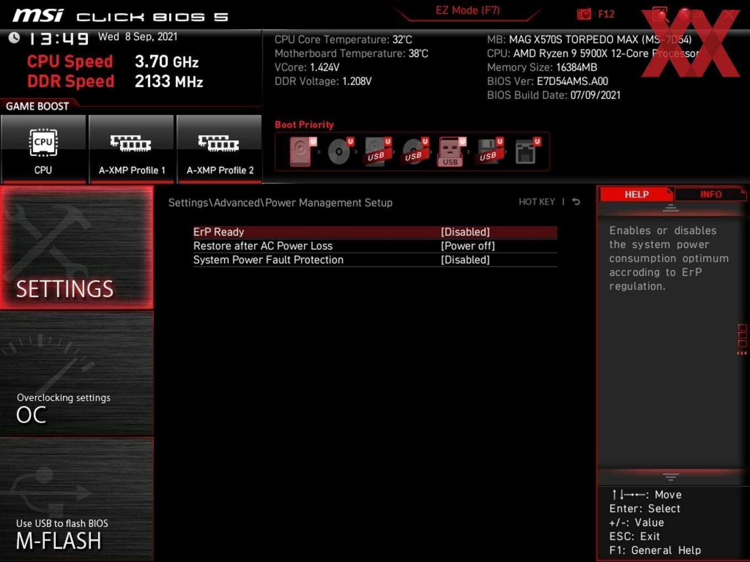Click the ESC: Exit hint
The width and height of the screenshot is (750, 562).
634,536
